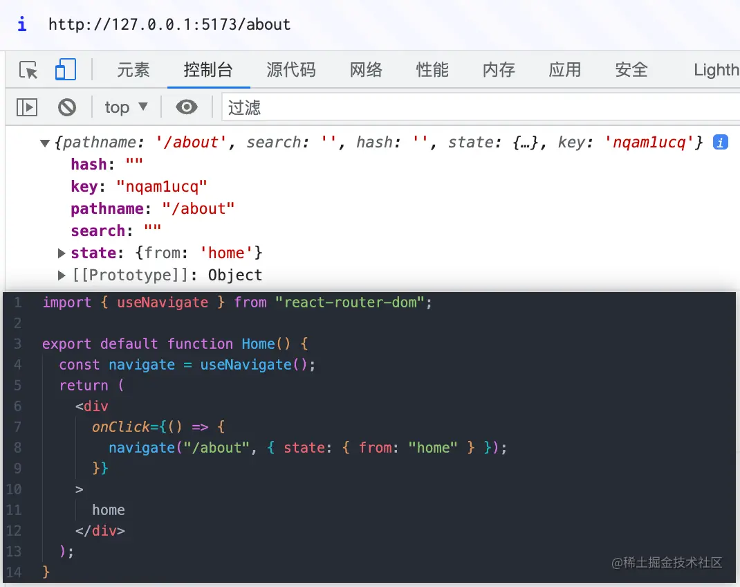Select the hash: "" property row

[107, 164]
